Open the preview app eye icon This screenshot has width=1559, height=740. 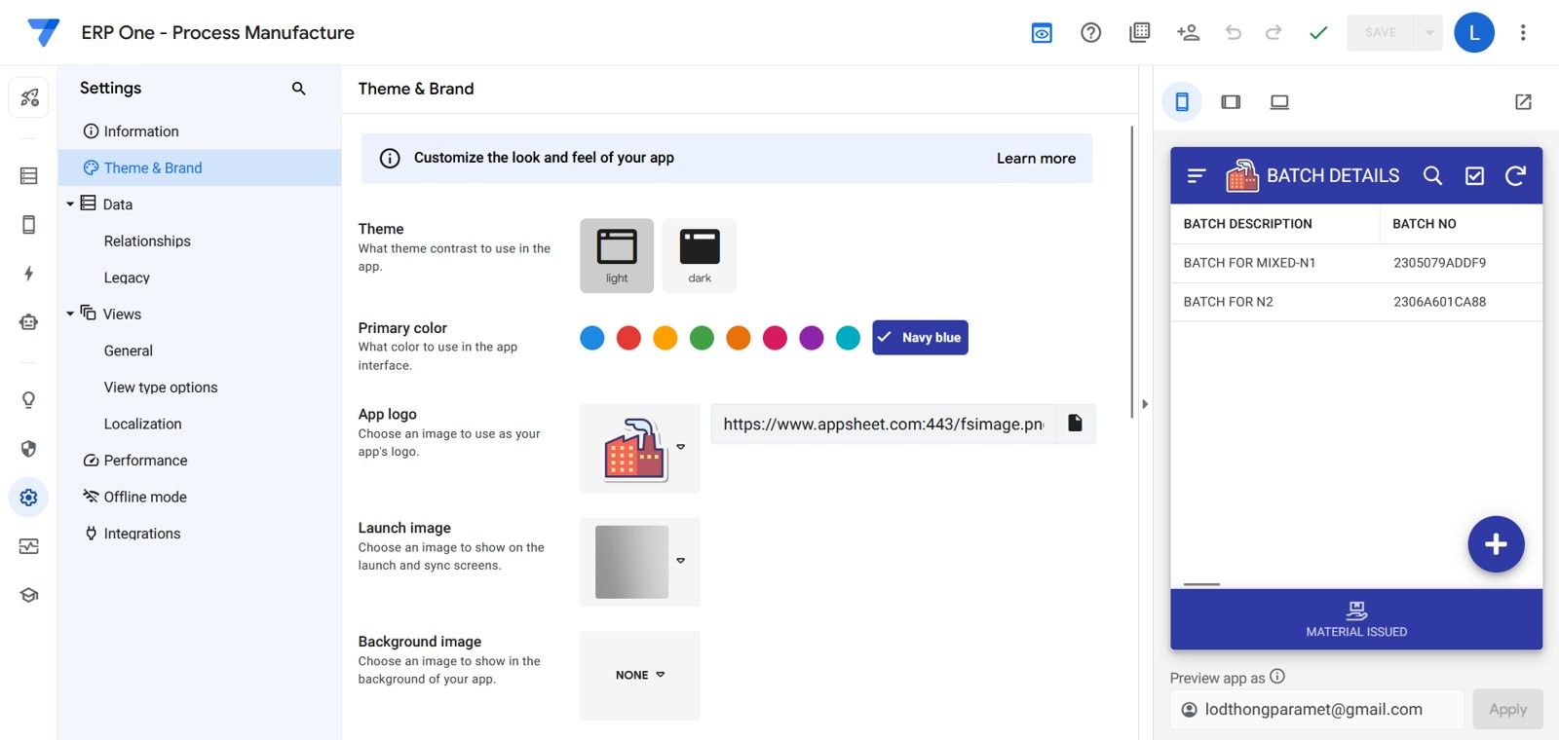(x=1042, y=33)
